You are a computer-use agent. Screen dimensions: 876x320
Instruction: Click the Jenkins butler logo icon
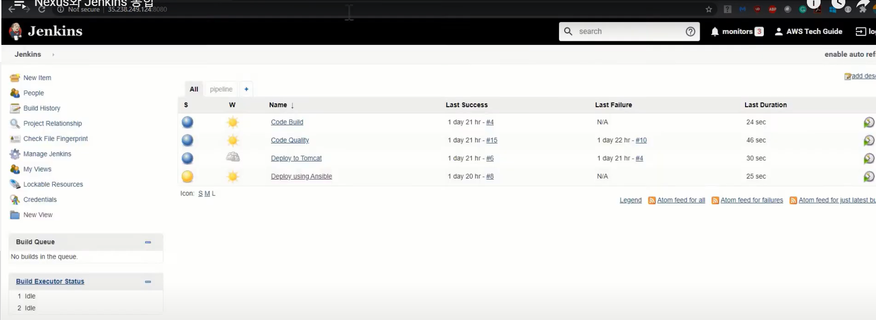click(15, 31)
